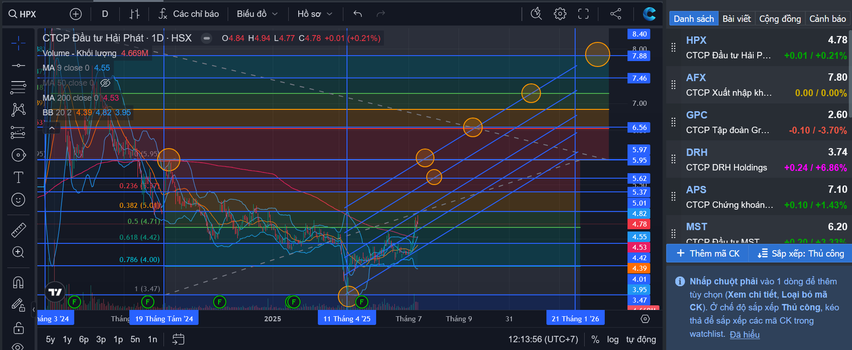Open Các chỉ báo indicators dialog
This screenshot has height=350, width=852.
[189, 14]
